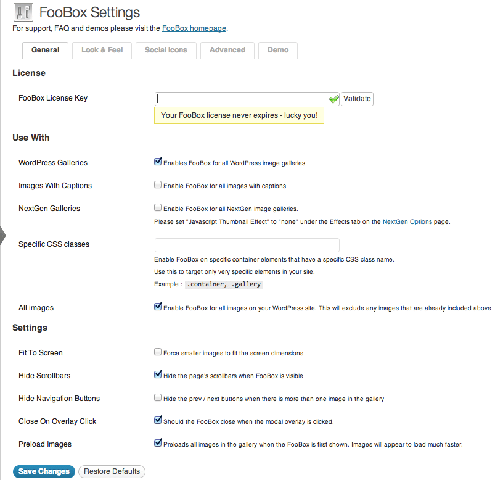Toggle the Hide Scrollbars checkbox
This screenshot has height=480, width=503.
[x=158, y=374]
